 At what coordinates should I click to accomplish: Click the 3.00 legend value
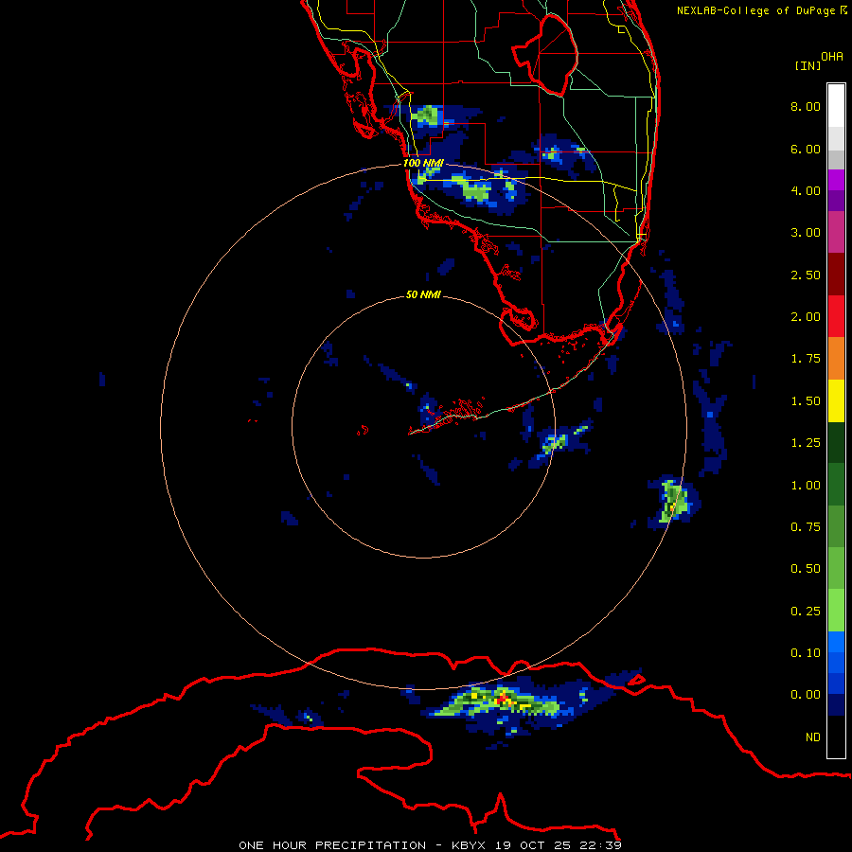pyautogui.click(x=806, y=233)
